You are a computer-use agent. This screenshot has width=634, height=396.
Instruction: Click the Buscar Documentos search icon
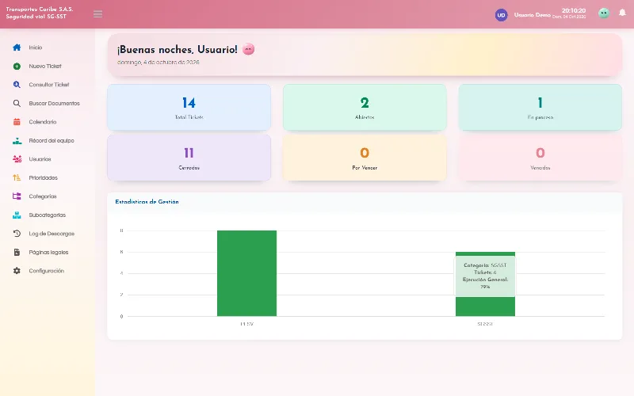(17, 103)
